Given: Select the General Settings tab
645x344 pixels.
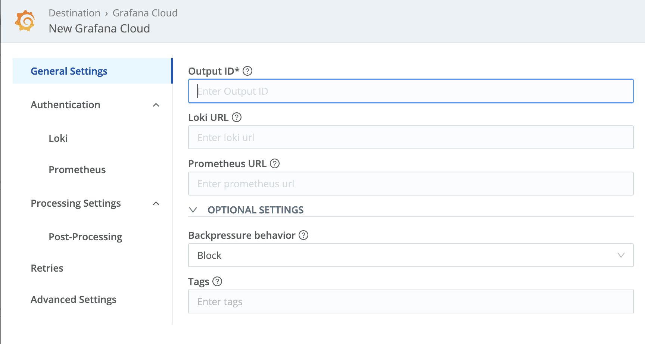Looking at the screenshot, I should click(x=69, y=71).
